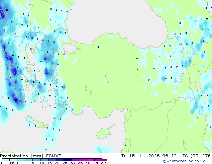Viewport: 212px width, 164px height.
Task: Click the "[mm]" unit label
Action: pos(37,156)
